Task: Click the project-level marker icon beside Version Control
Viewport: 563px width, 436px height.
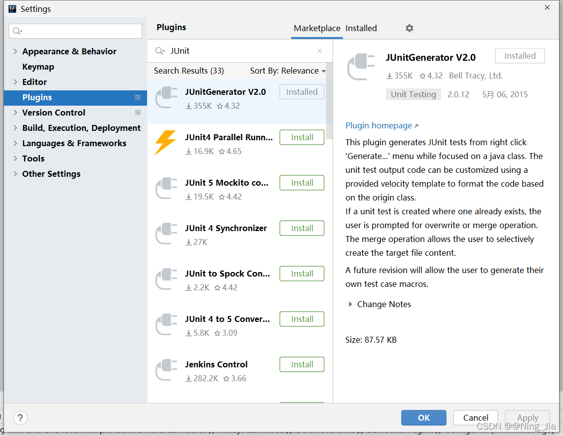Action: coord(138,113)
